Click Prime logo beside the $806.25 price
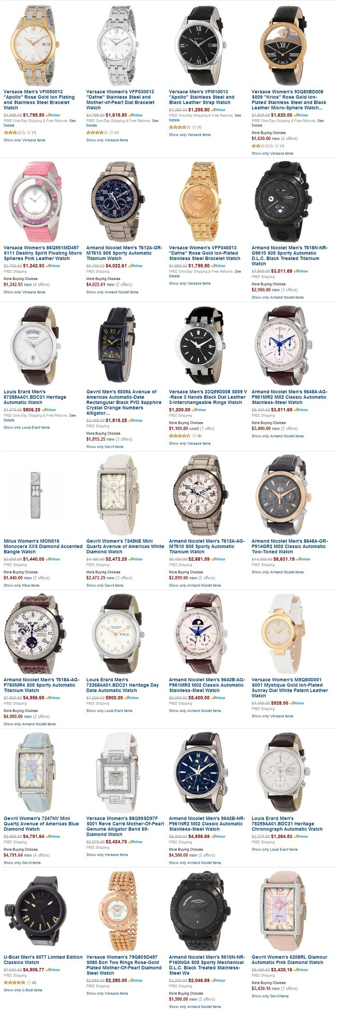The height and width of the screenshot is (1010, 337). coord(48,410)
